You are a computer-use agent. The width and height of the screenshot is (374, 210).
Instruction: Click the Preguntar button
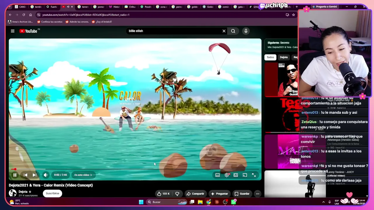tap(219, 194)
